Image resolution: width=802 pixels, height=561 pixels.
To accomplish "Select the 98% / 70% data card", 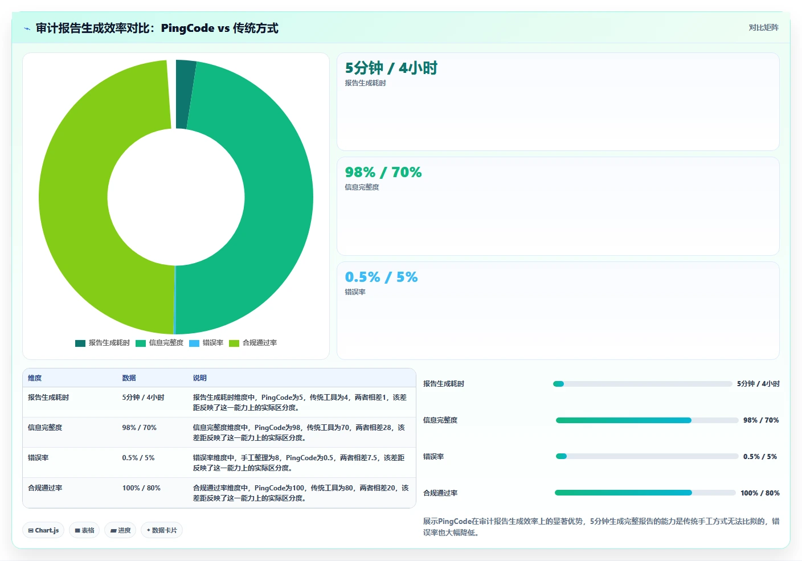I will pos(558,206).
